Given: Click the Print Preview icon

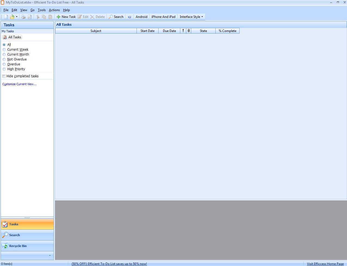Looking at the screenshot, I should [x=29, y=17].
